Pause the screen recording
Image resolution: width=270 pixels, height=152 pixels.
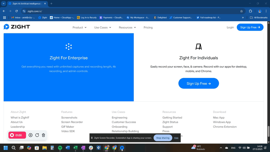(30, 135)
